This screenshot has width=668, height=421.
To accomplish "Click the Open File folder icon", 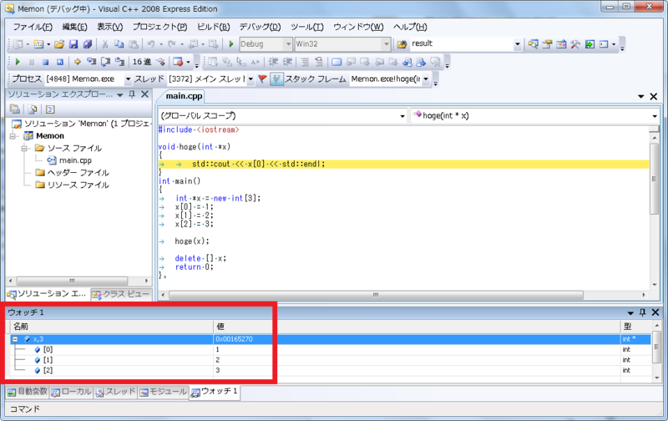I will click(x=59, y=44).
